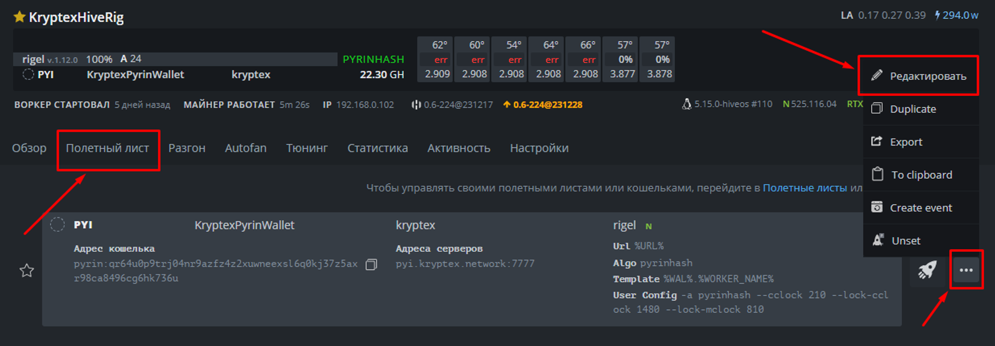The height and width of the screenshot is (346, 995).
Task: Toggle the outlined star on the flight sheet row
Action: 27,271
